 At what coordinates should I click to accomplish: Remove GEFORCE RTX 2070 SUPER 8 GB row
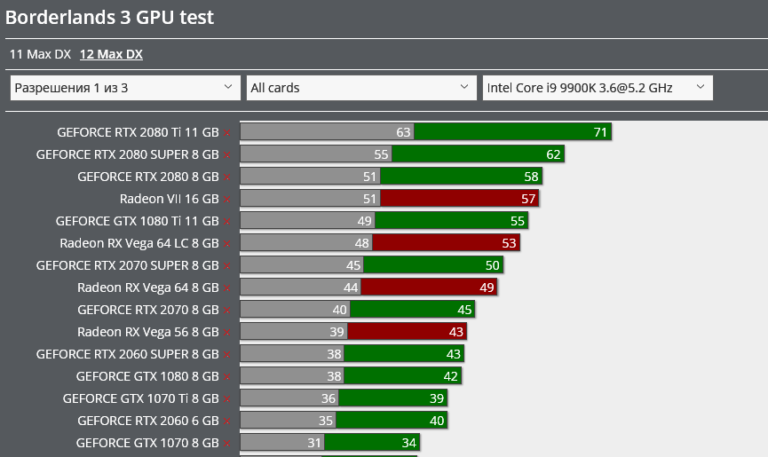[226, 265]
